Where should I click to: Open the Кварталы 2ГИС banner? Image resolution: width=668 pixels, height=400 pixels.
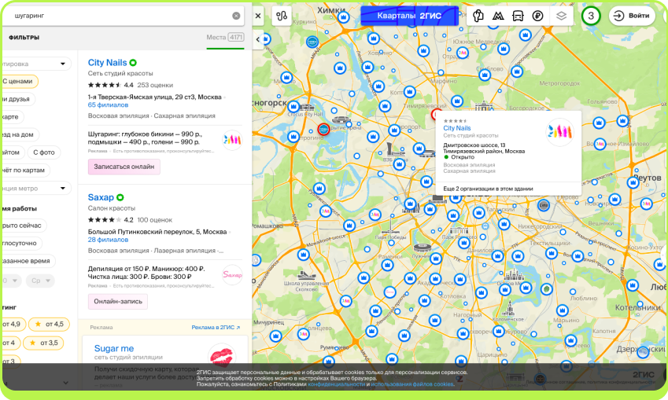tap(409, 16)
